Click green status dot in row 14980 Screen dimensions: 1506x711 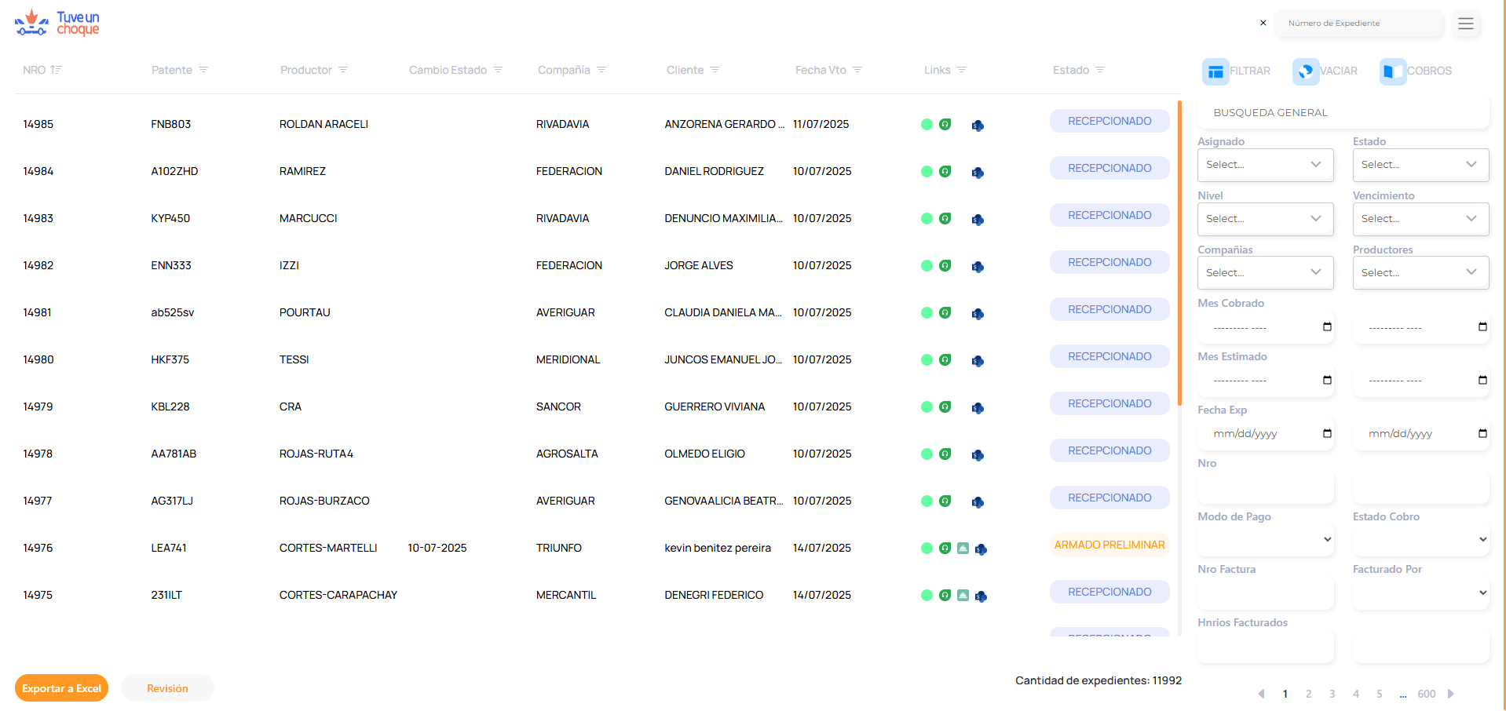coord(927,359)
